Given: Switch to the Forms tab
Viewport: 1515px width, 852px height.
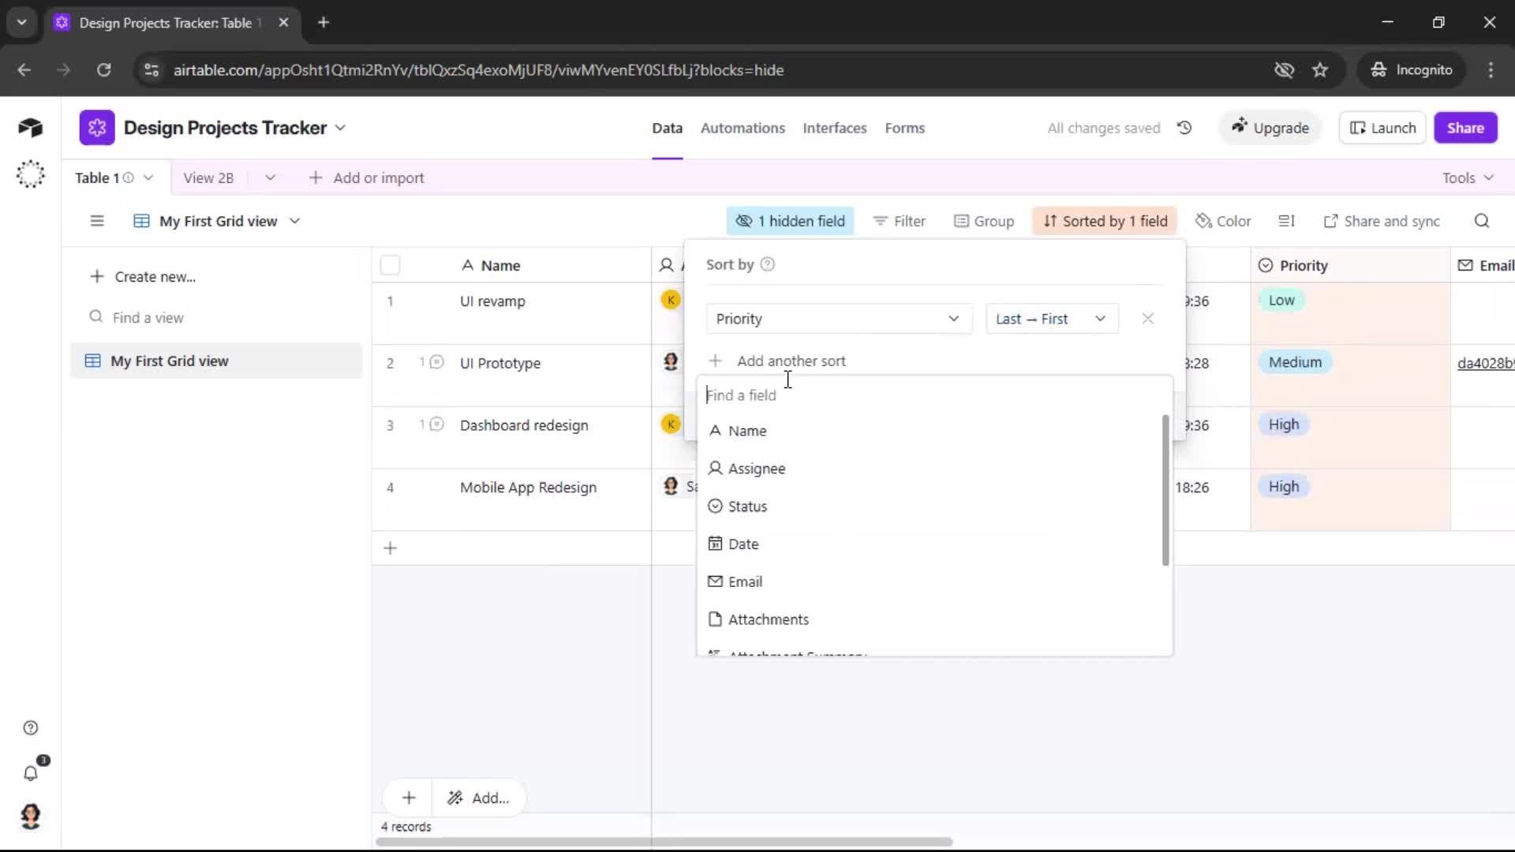Looking at the screenshot, I should (x=905, y=128).
